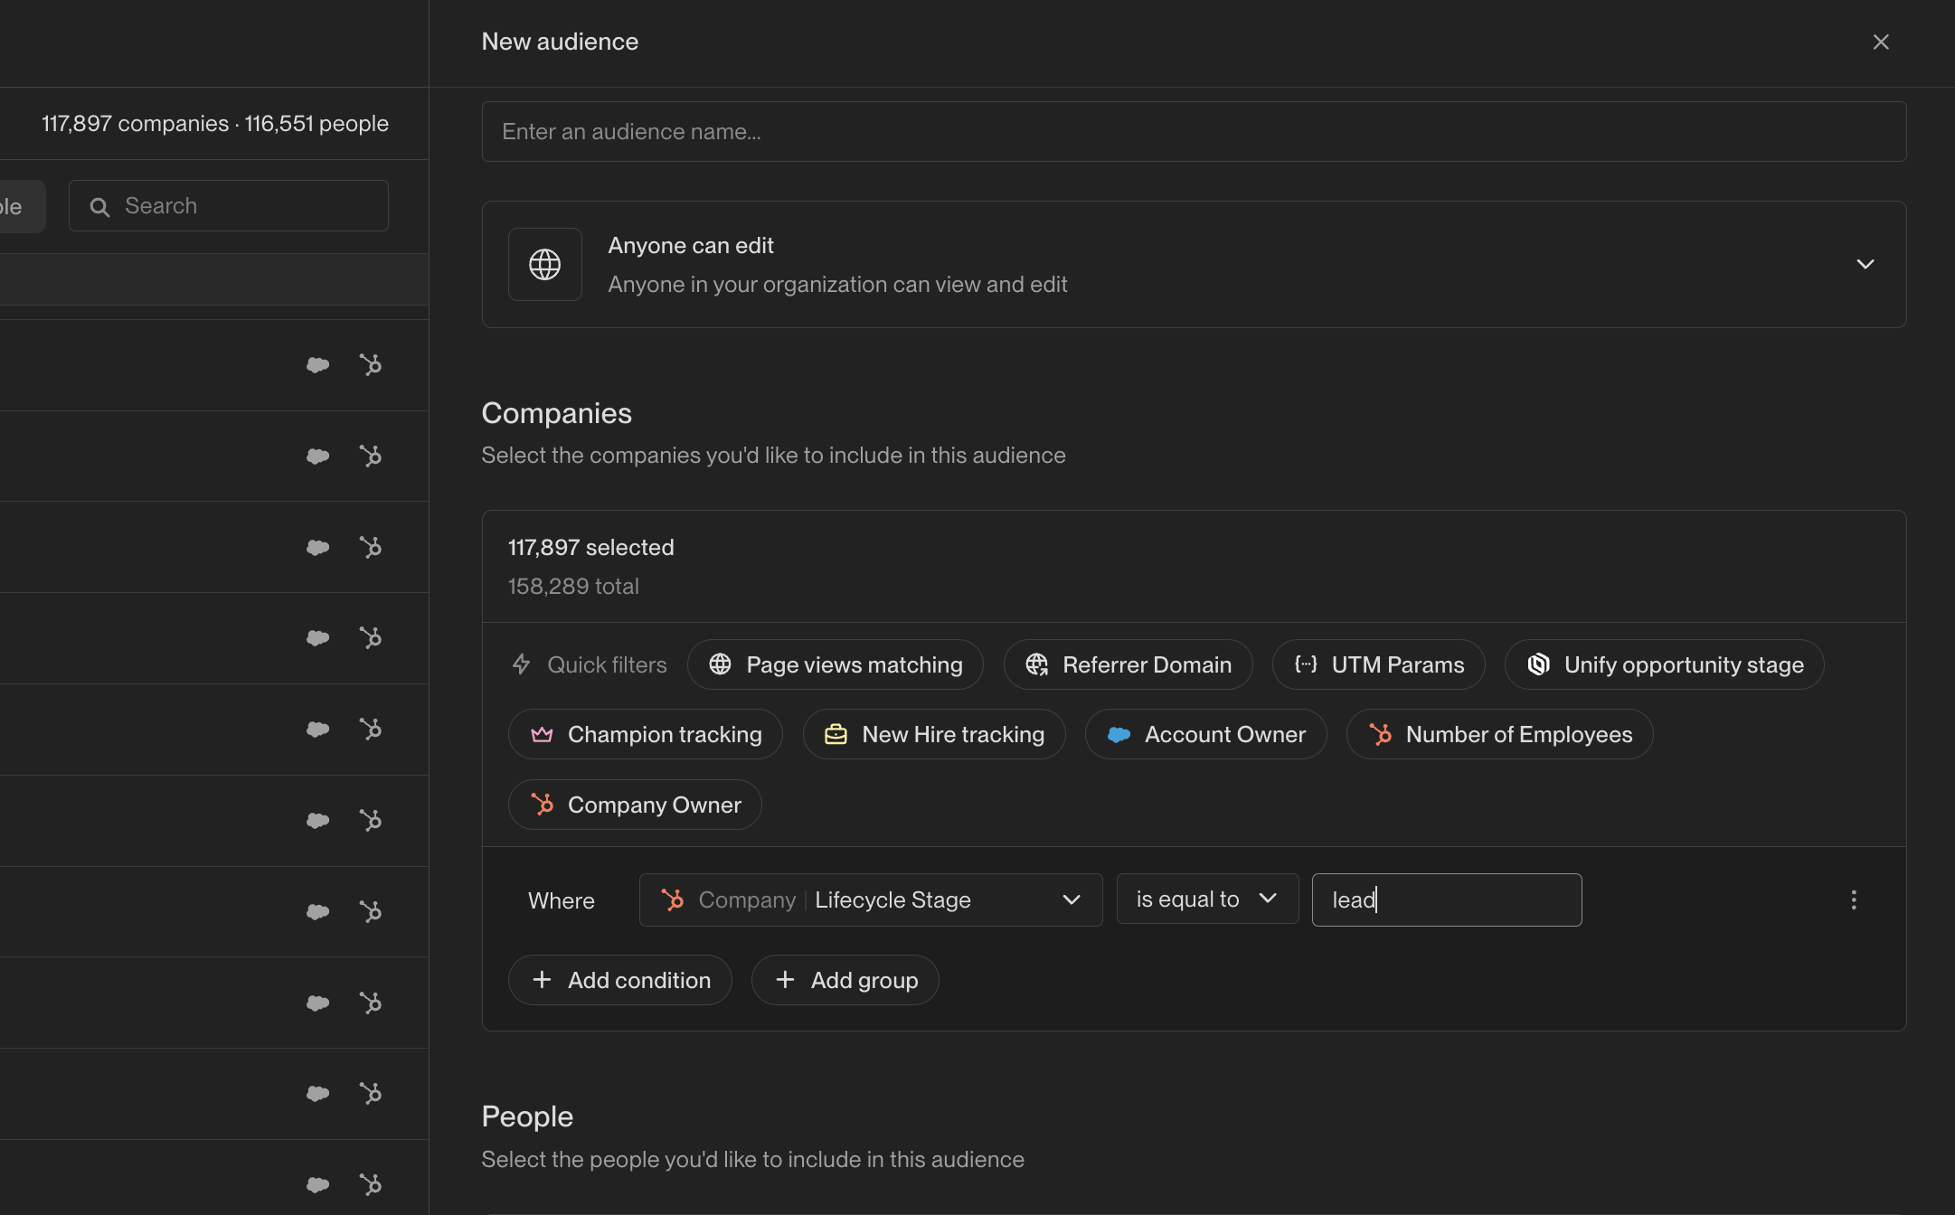
Task: Click the briefcase icon on New Hire tracking
Action: 836,734
